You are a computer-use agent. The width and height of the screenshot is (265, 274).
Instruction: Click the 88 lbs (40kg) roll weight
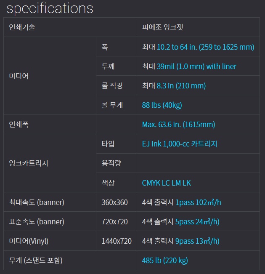coord(162,105)
